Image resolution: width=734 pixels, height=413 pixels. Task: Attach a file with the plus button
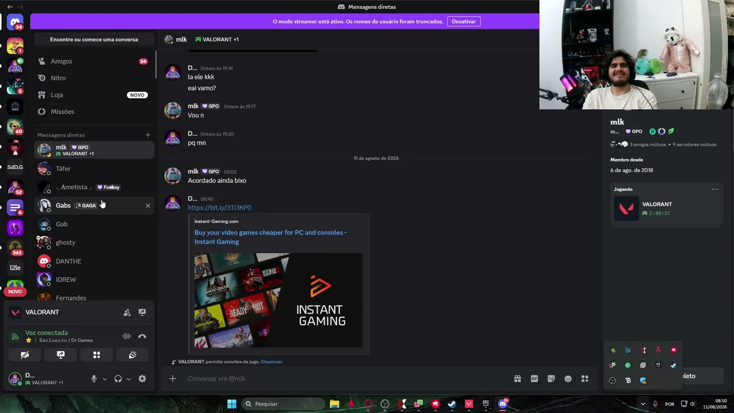pyautogui.click(x=173, y=379)
